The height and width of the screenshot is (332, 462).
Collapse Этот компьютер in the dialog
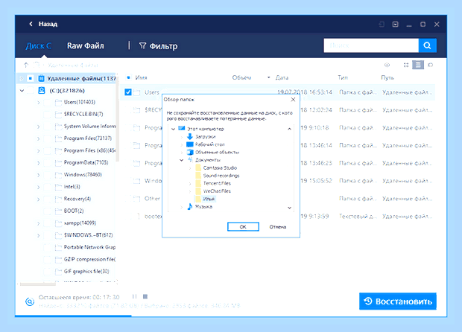tap(173, 129)
